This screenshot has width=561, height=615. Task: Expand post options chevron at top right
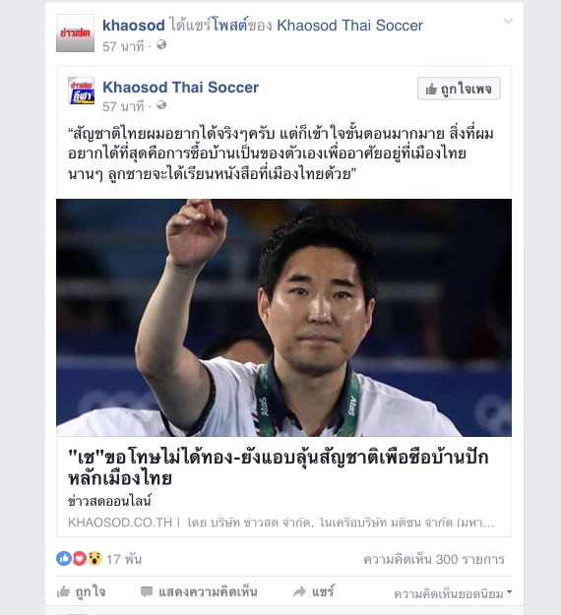(508, 22)
